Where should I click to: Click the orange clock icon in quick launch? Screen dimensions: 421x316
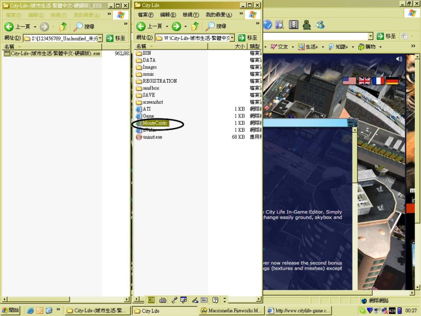pyautogui.click(x=40, y=310)
